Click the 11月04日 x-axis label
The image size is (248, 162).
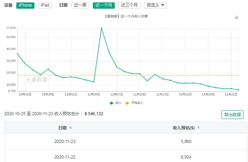pos(94,94)
